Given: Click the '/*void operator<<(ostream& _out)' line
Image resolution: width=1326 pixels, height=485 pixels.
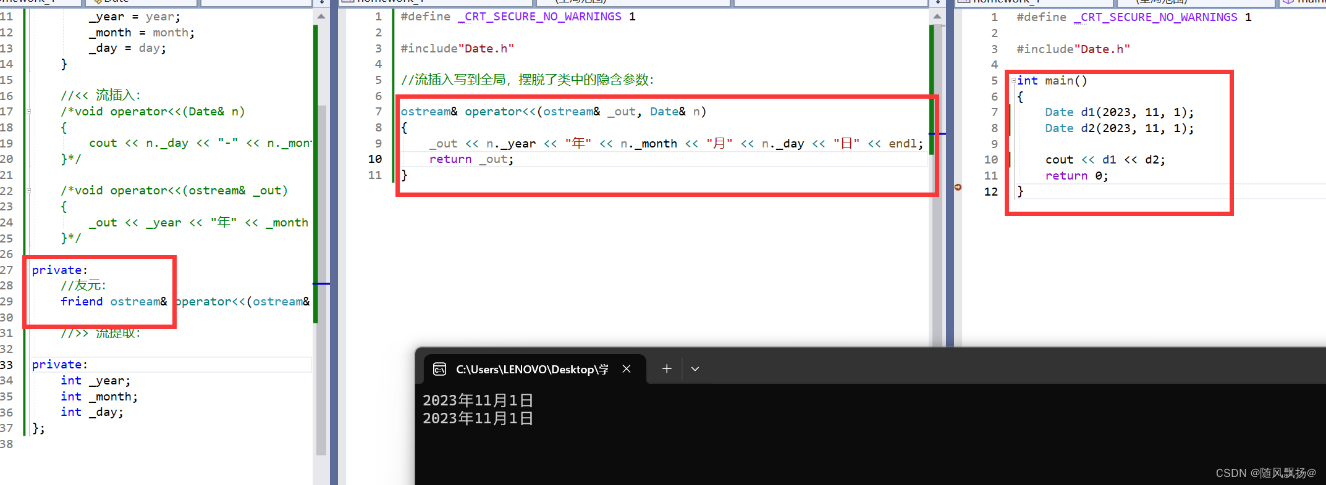Looking at the screenshot, I should click(174, 191).
